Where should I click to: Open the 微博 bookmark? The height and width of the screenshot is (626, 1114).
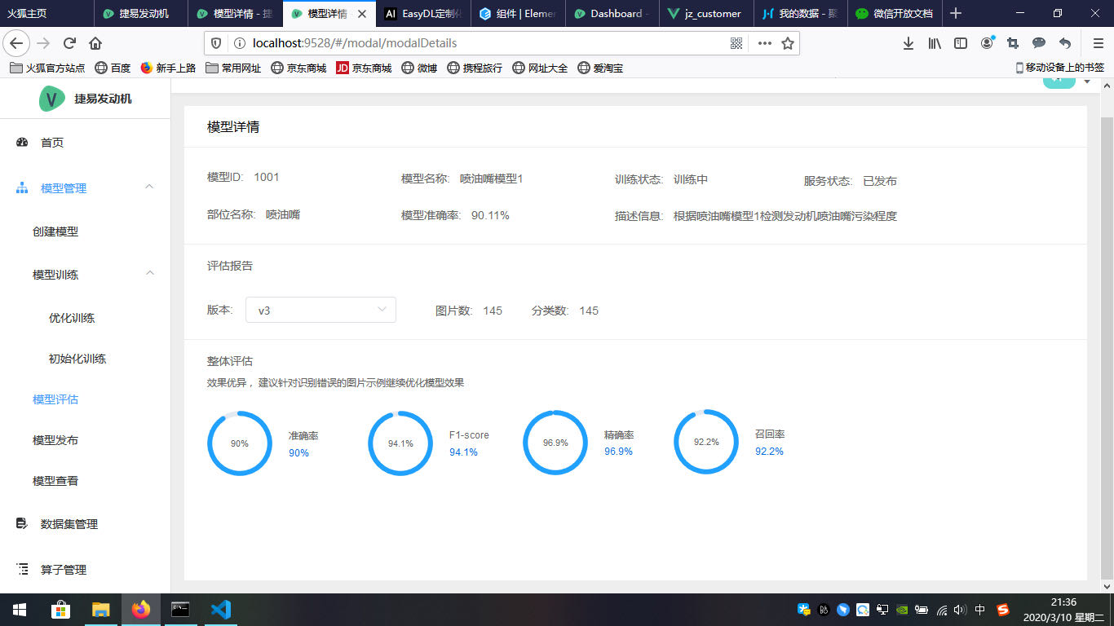[x=419, y=68]
